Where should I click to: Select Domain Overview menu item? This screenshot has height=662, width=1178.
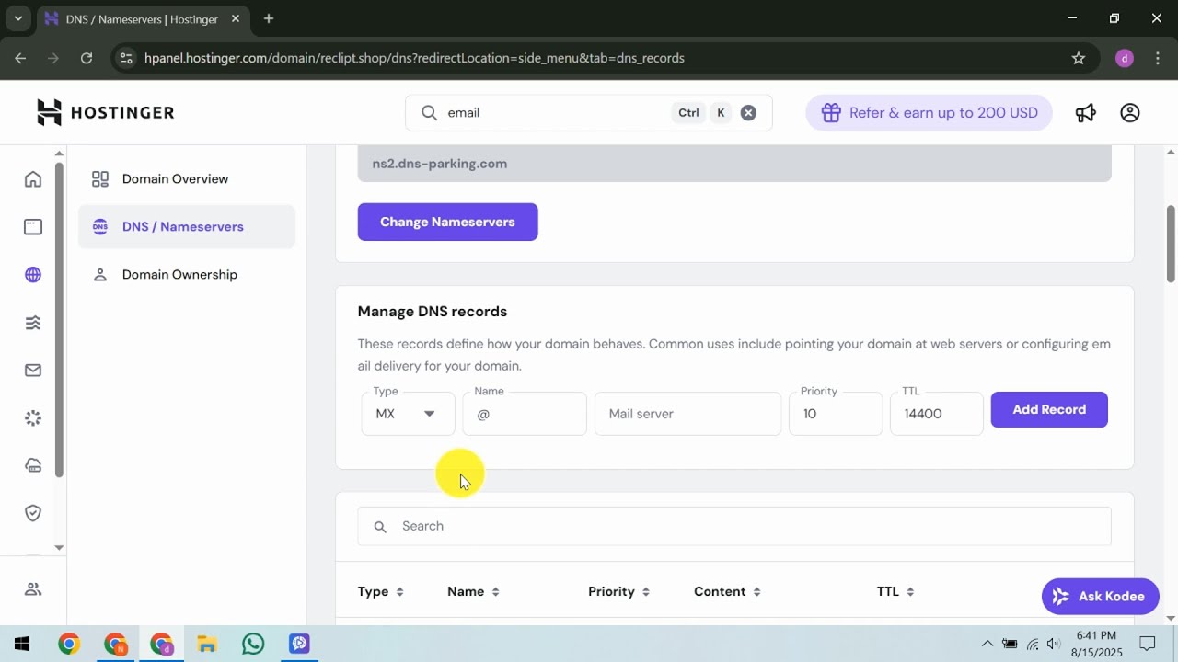(187, 179)
